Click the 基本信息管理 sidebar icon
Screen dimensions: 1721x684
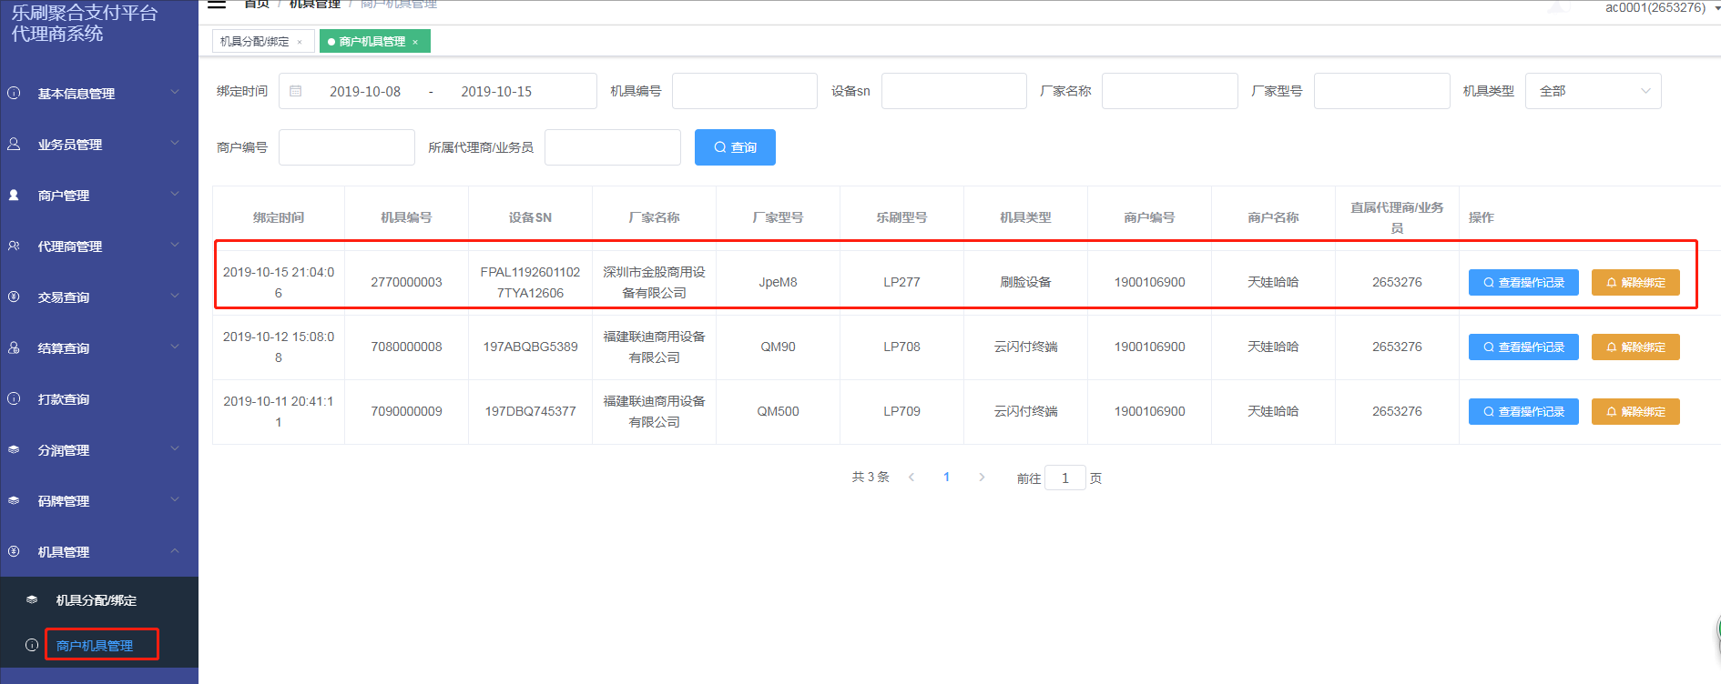click(14, 93)
